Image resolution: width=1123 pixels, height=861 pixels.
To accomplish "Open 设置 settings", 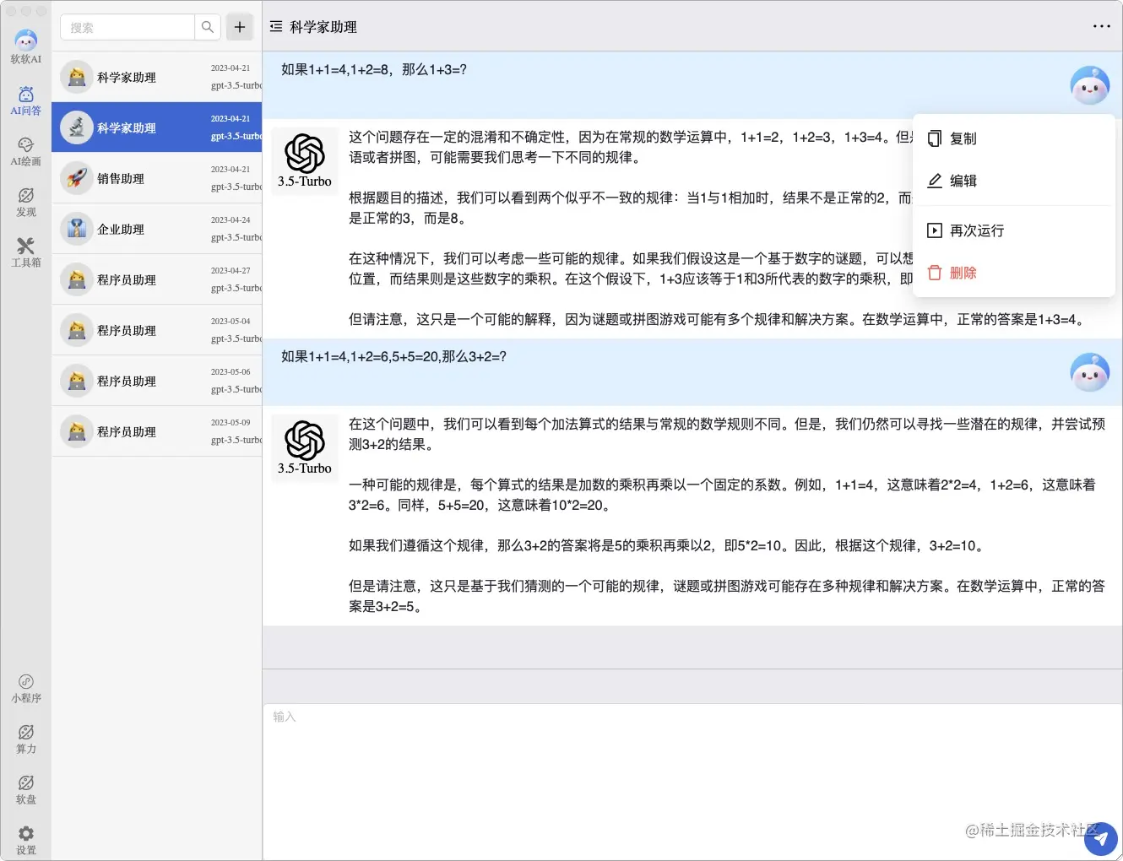I will click(x=25, y=840).
